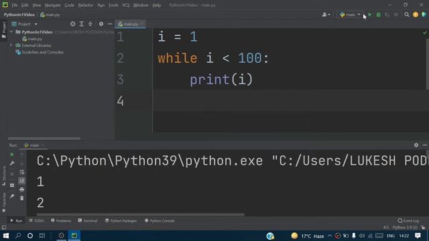Viewport: 429px width, 241px height.
Task: Open Run panel settings gear
Action: coord(416,145)
